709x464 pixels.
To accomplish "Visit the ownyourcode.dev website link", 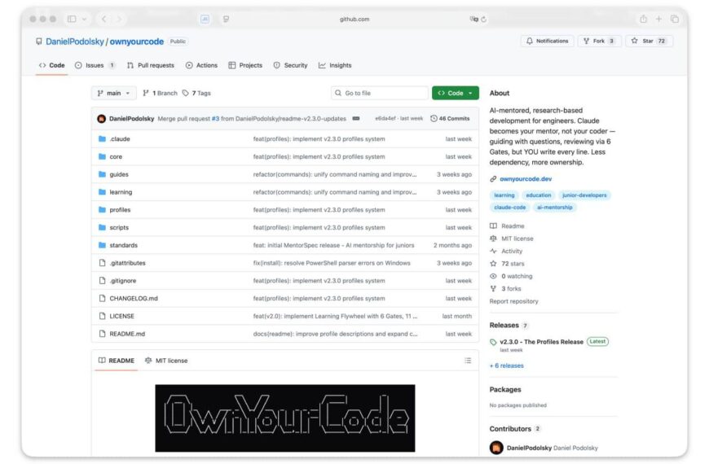I will click(526, 179).
